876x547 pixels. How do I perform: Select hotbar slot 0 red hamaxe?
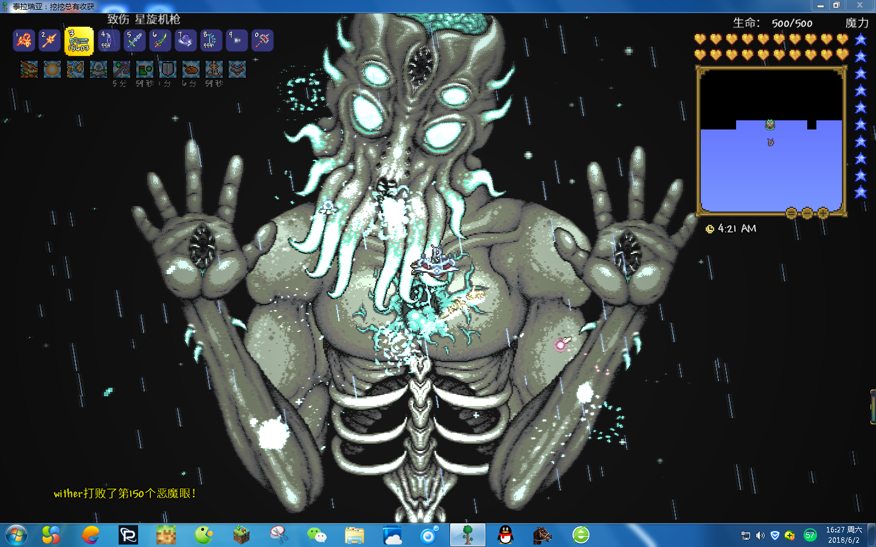(x=262, y=41)
